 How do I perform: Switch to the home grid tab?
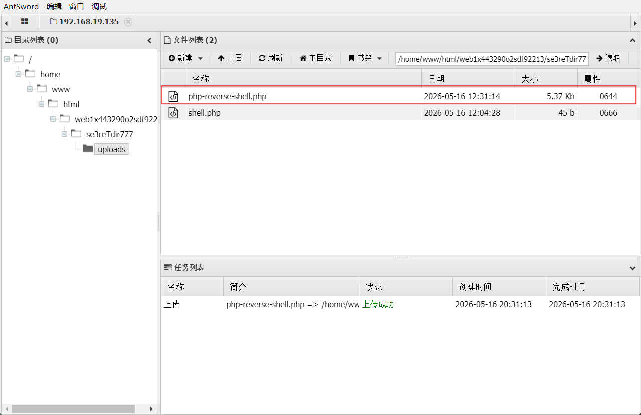(25, 22)
